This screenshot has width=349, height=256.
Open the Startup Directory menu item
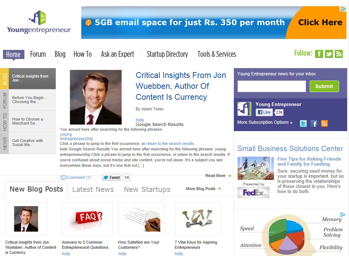pos(167,54)
